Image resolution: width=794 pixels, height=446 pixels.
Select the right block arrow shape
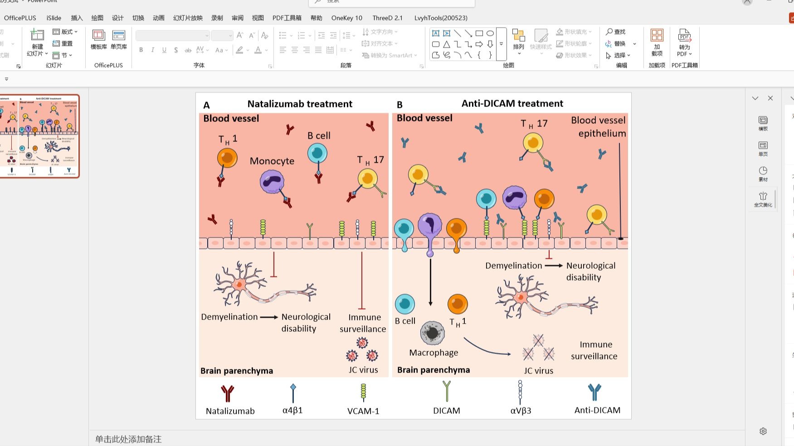tap(479, 44)
